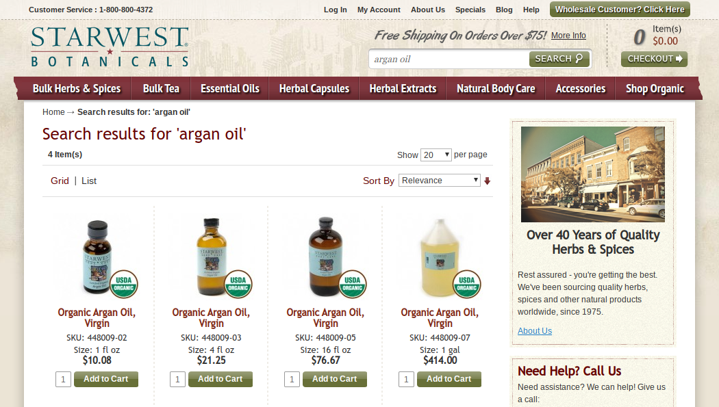Open the Accessories menu
The width and height of the screenshot is (719, 407).
tap(581, 88)
